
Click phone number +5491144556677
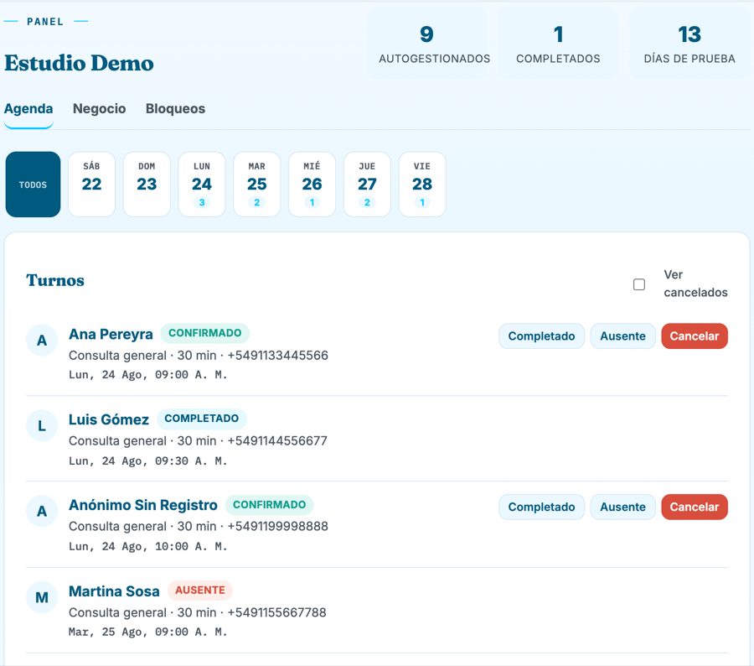tap(277, 440)
